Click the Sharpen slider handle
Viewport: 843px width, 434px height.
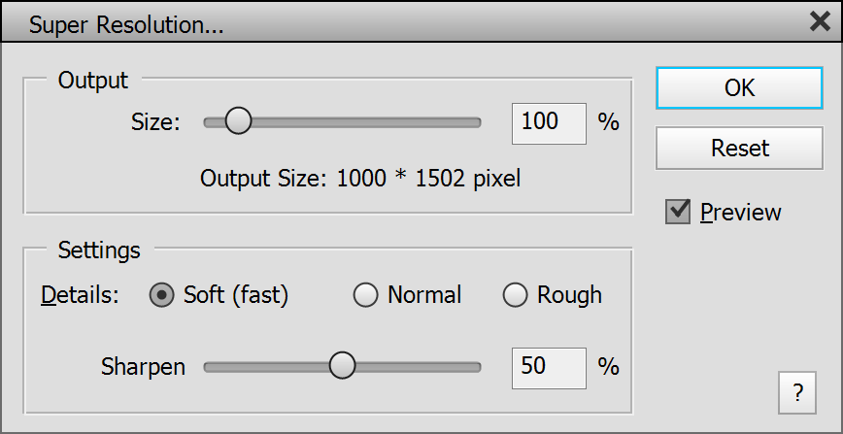342,366
